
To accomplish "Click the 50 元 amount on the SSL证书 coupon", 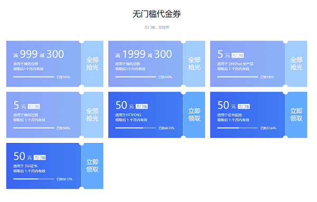I will coord(23,157).
